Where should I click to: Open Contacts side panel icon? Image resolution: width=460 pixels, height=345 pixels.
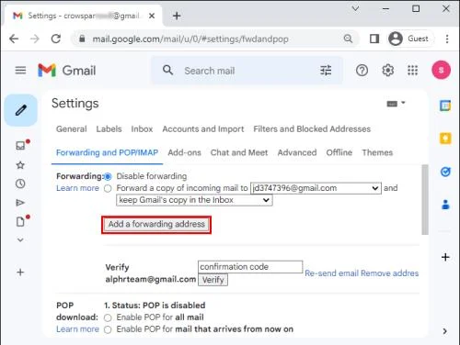pos(445,205)
